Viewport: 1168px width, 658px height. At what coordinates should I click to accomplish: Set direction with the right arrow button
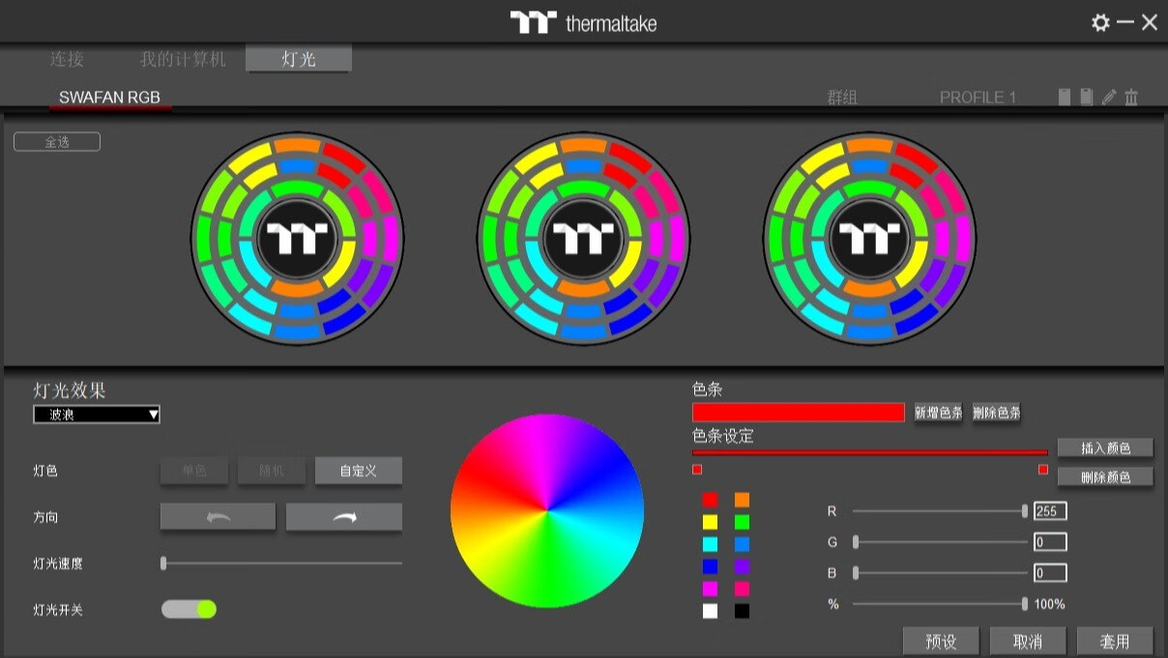point(344,517)
